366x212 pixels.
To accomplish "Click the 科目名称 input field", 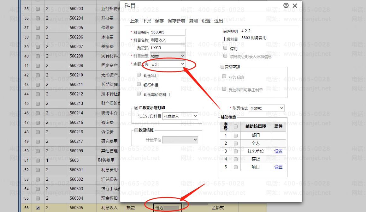I will 168,40.
